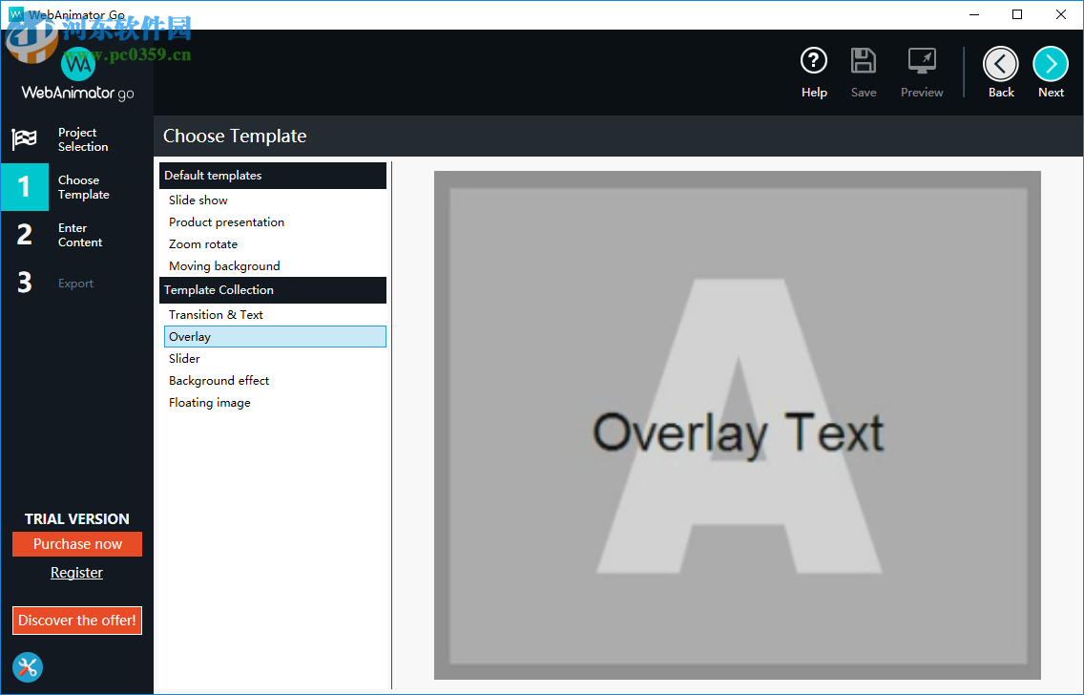Select the Product presentation template
The width and height of the screenshot is (1084, 695).
tap(273, 222)
